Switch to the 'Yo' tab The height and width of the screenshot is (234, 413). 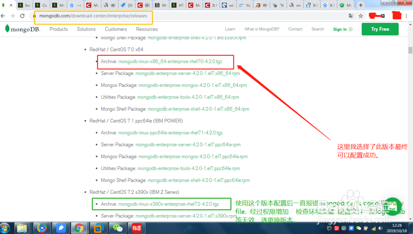tap(244, 5)
